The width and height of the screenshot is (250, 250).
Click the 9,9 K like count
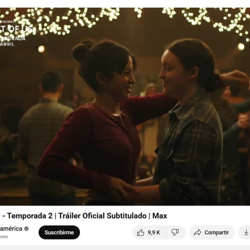154,232
